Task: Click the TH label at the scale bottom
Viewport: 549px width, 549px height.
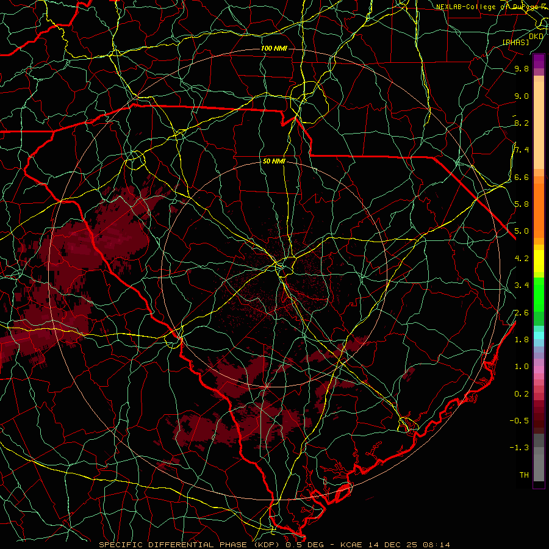Action: click(524, 475)
